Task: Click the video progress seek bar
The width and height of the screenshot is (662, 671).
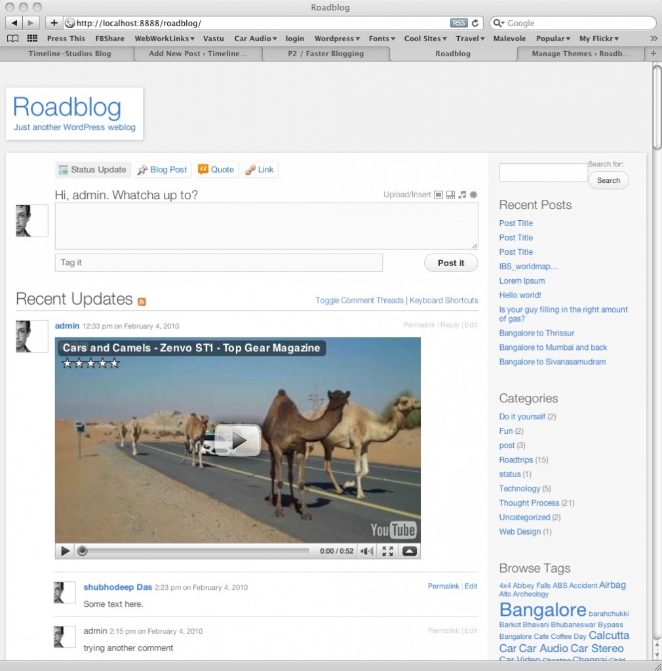Action: pyautogui.click(x=195, y=551)
